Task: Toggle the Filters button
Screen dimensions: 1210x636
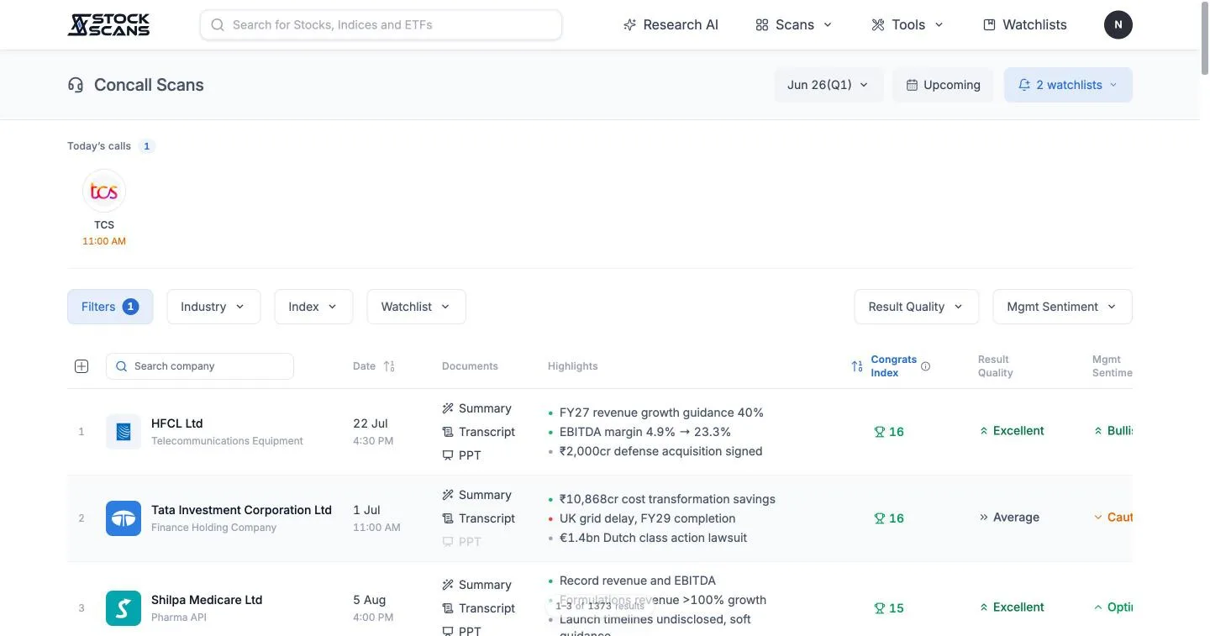Action: (x=110, y=307)
